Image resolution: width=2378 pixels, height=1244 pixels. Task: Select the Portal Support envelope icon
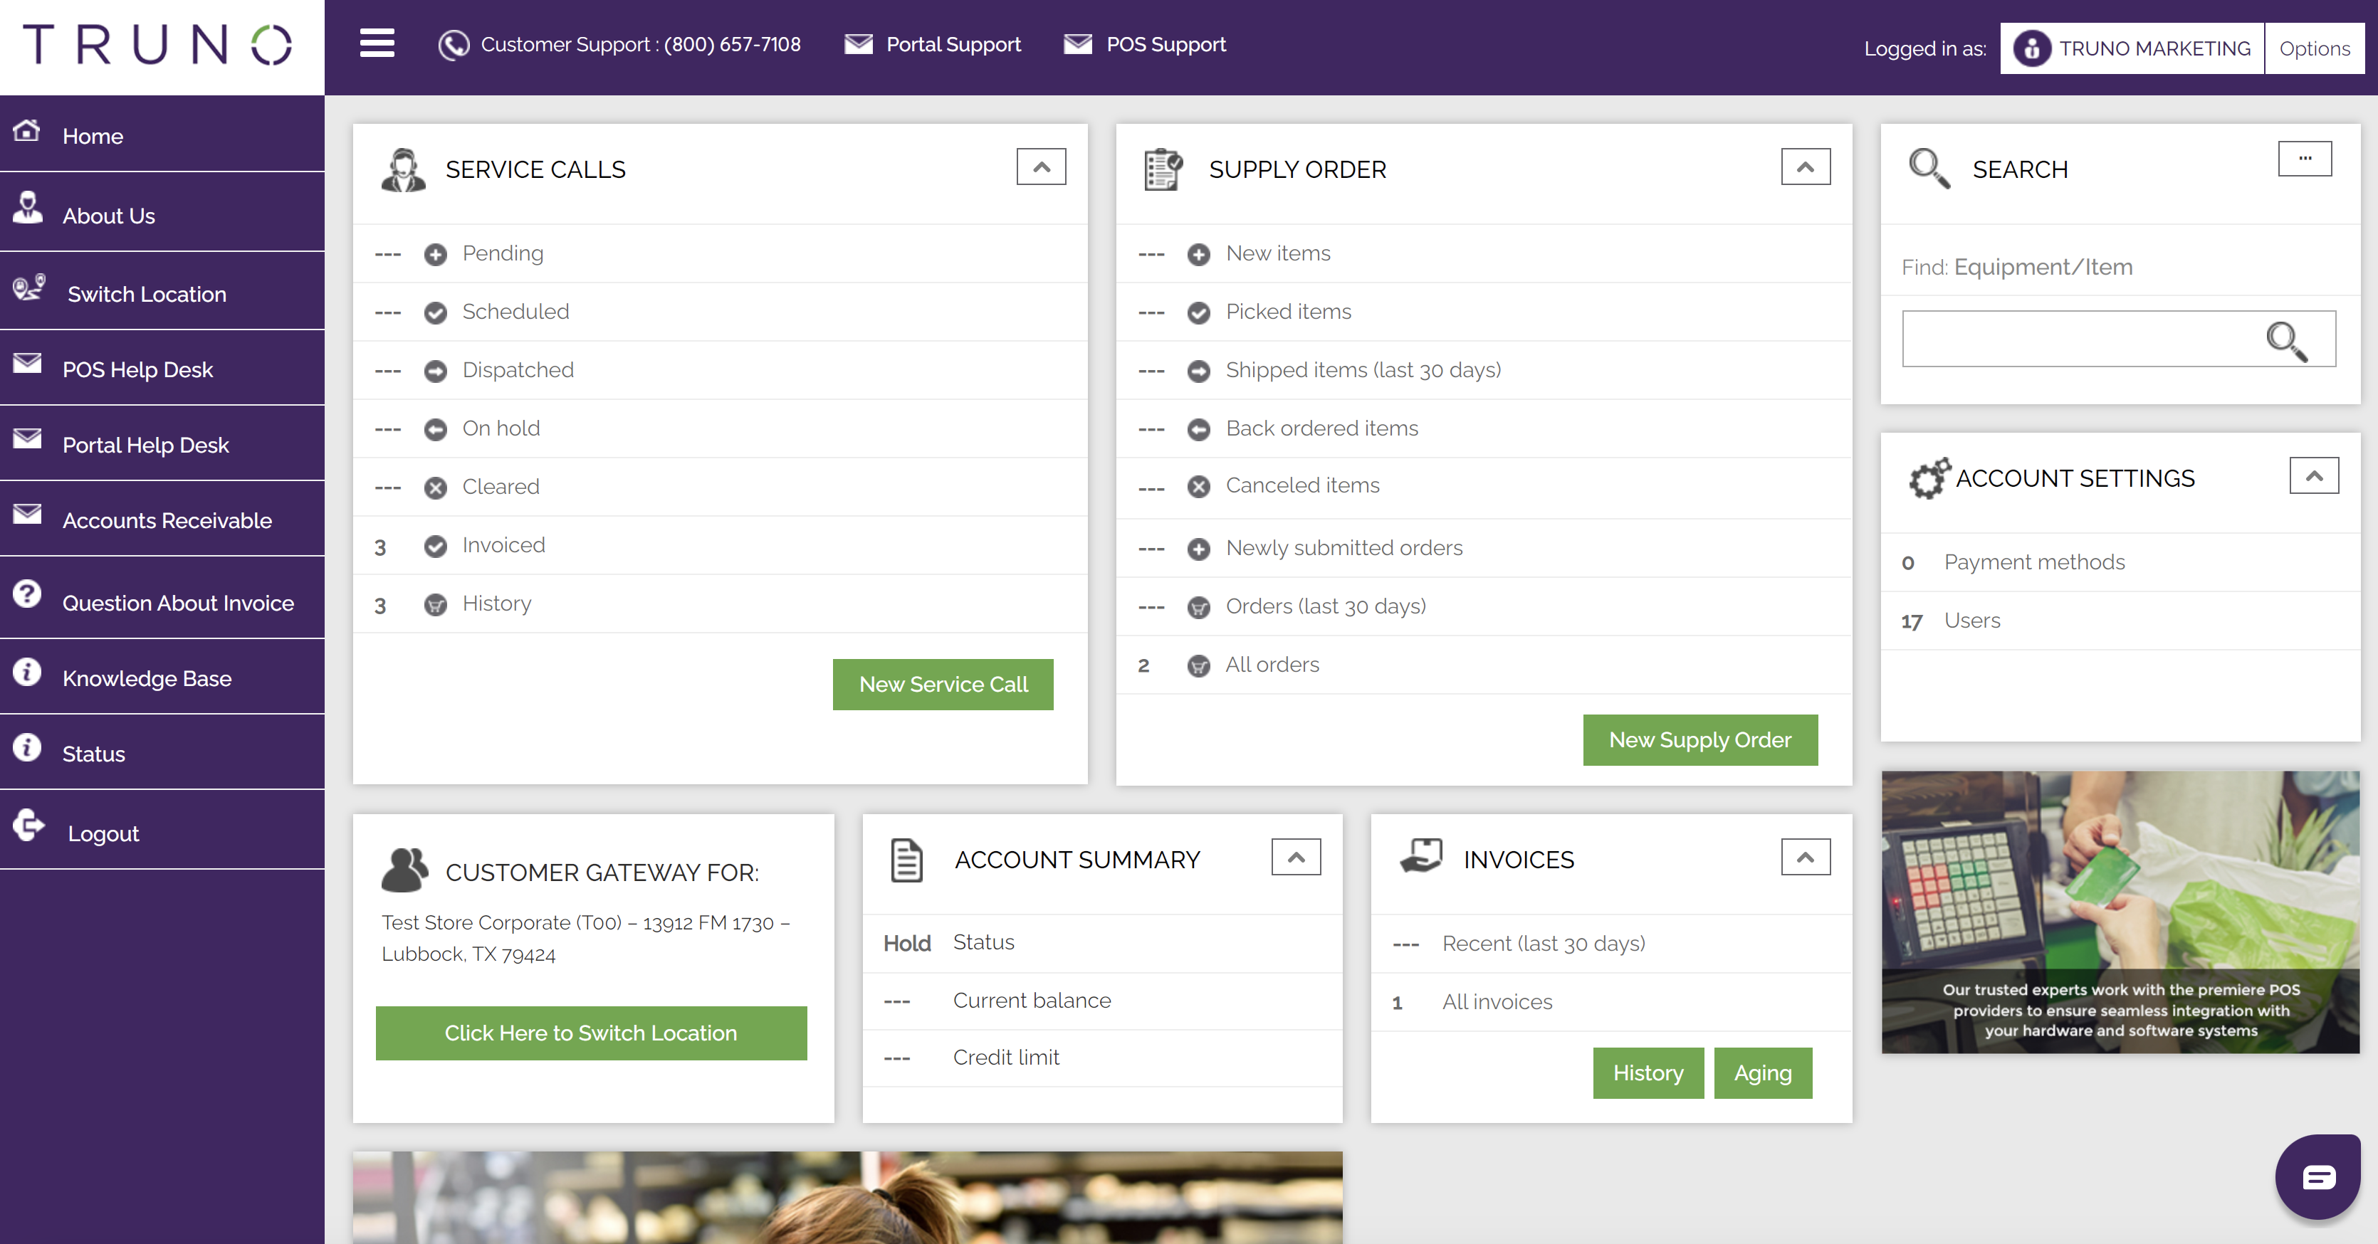(x=859, y=43)
